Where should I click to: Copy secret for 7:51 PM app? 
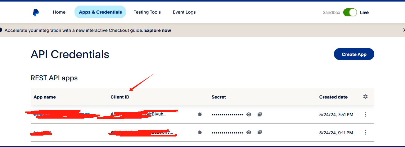[x=259, y=115]
